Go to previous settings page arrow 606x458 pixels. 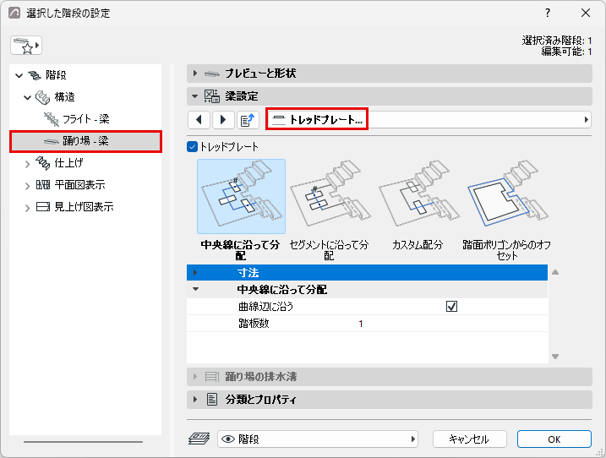[199, 120]
